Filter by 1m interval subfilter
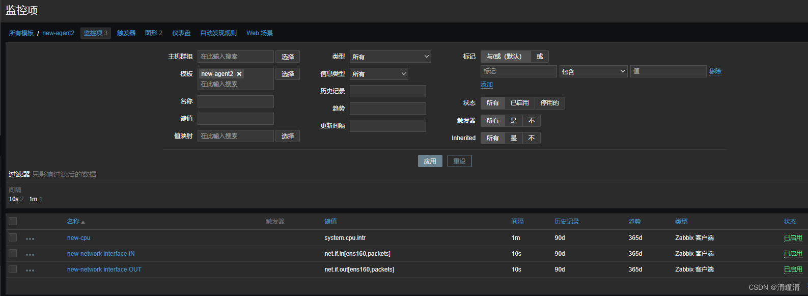This screenshot has width=808, height=296. (33, 199)
